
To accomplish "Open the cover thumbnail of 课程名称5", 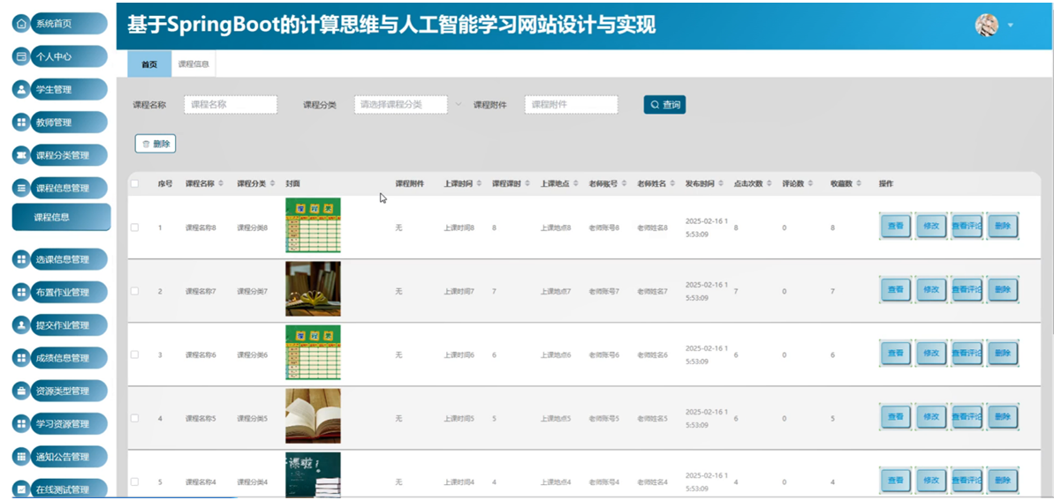I will coord(314,416).
